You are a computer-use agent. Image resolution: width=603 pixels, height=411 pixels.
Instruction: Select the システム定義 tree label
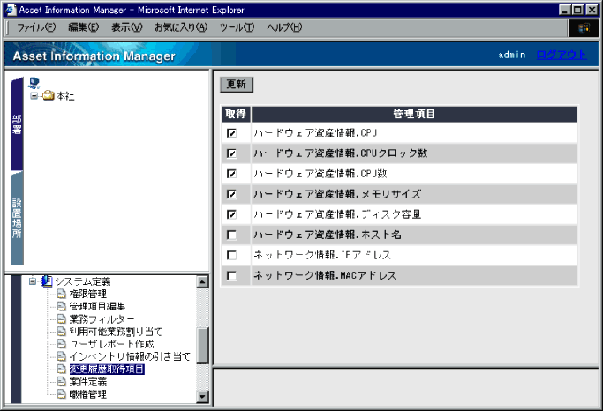tap(83, 281)
